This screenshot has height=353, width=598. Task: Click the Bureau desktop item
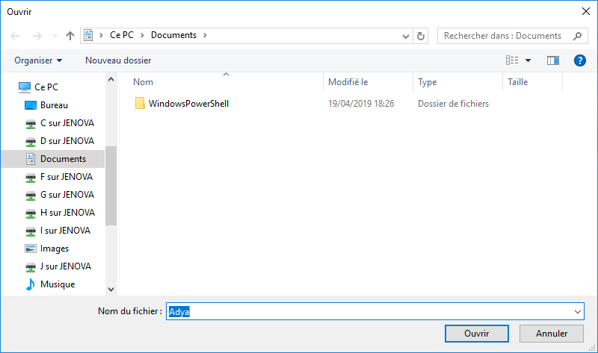[54, 105]
